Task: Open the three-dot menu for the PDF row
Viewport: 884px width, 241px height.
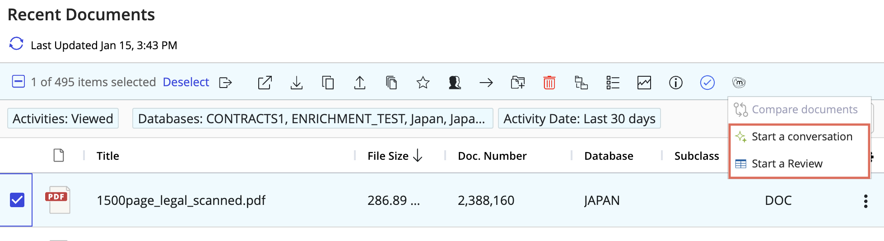Action: (x=865, y=201)
